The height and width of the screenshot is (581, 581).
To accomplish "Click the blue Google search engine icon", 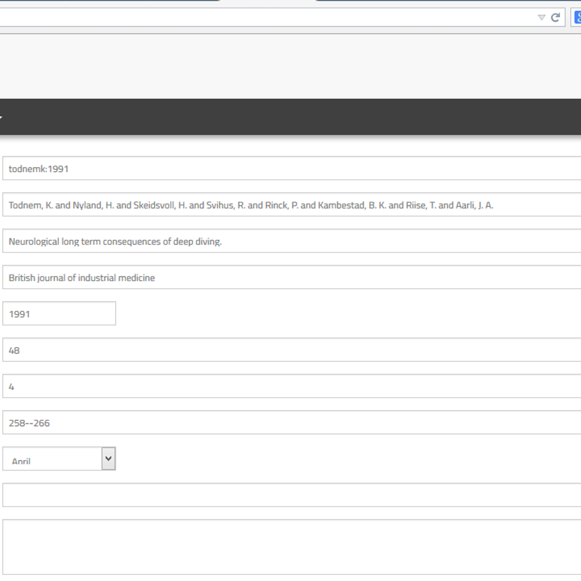I will [577, 17].
